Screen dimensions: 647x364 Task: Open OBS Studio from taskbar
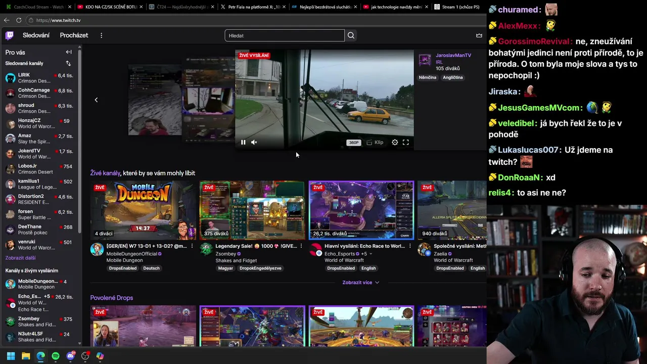[85, 356]
